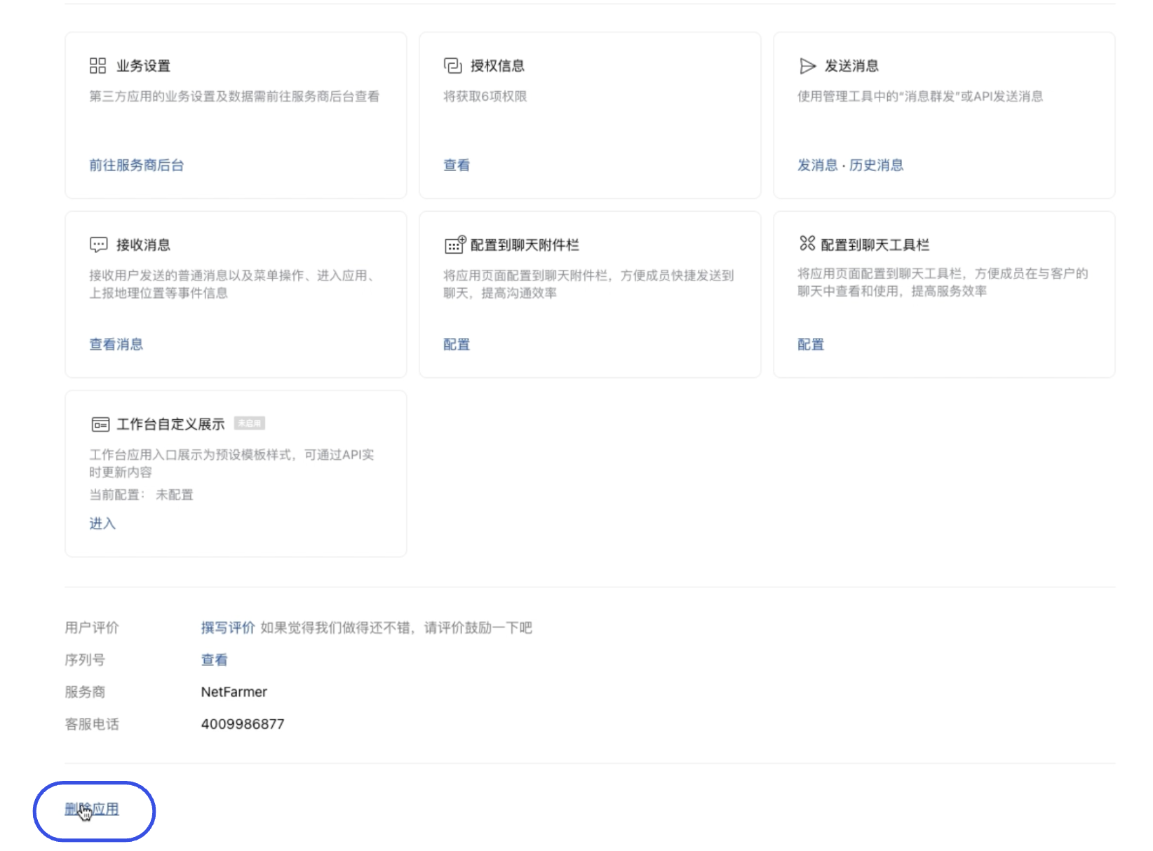Viewport: 1153px width, 851px height.
Task: Click 进入 under 工作台自定义展示
Action: point(102,524)
